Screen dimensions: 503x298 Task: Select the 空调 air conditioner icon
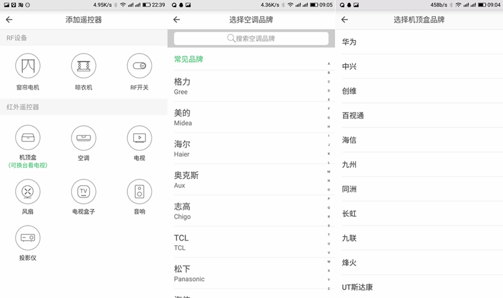tap(84, 137)
